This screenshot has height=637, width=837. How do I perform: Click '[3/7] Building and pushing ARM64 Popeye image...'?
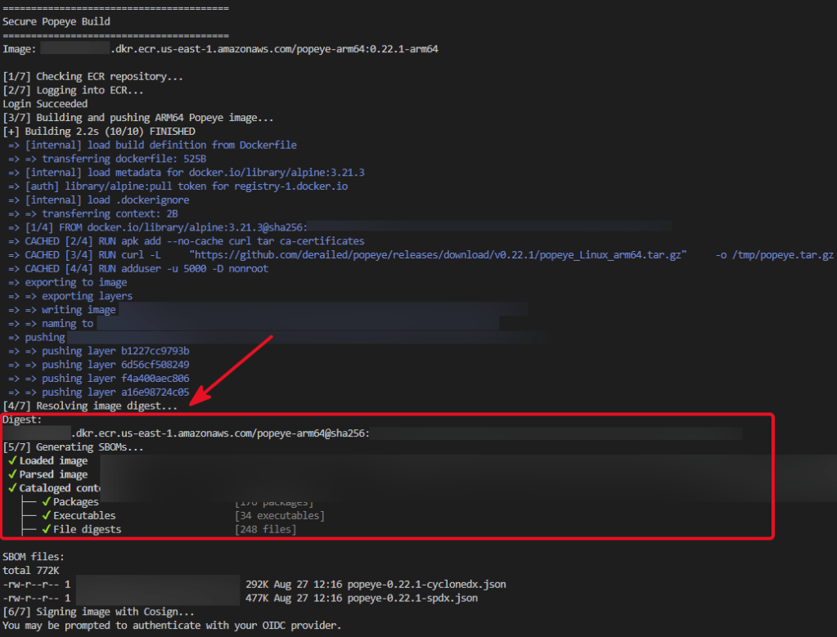pos(138,118)
